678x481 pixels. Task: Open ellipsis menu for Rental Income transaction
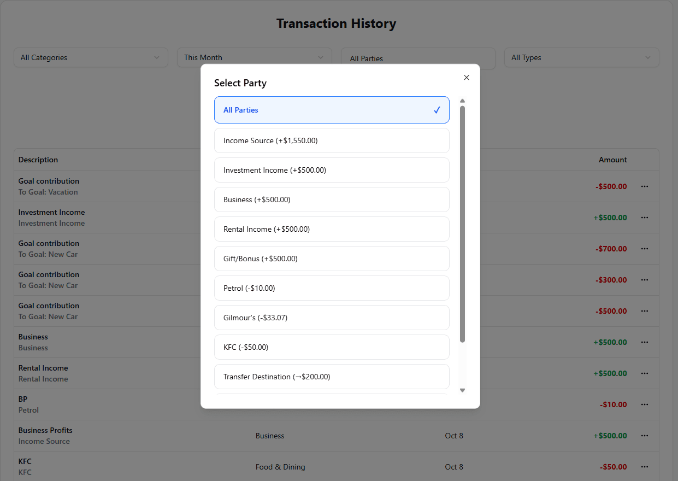(x=644, y=373)
